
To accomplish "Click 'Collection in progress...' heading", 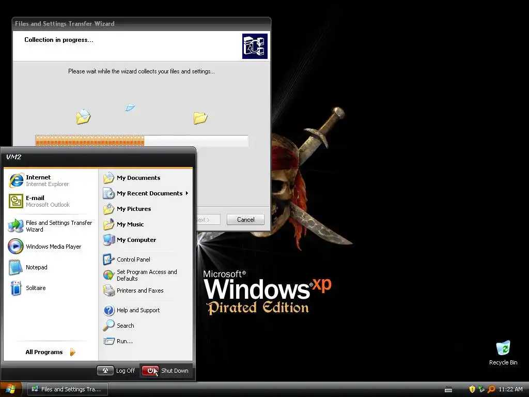I will click(59, 40).
